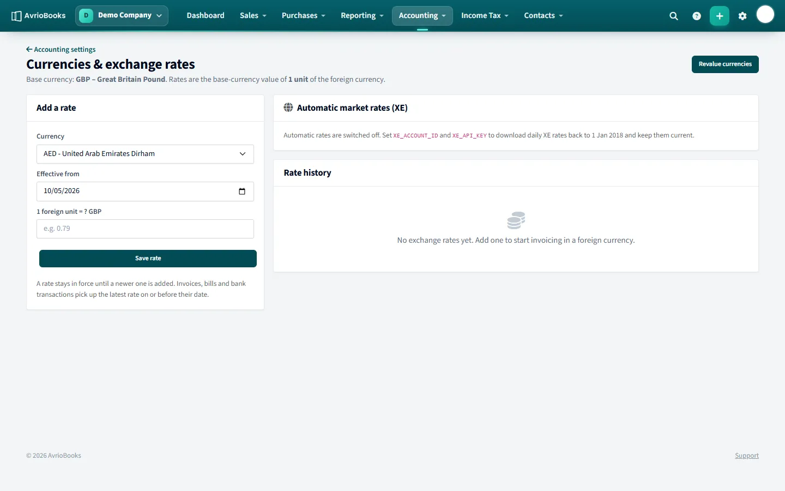Click the AvrioBooks book logo icon
Screen dimensions: 785x491
16,16
